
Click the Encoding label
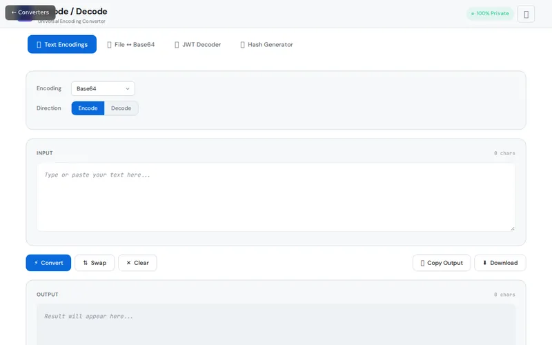point(49,88)
